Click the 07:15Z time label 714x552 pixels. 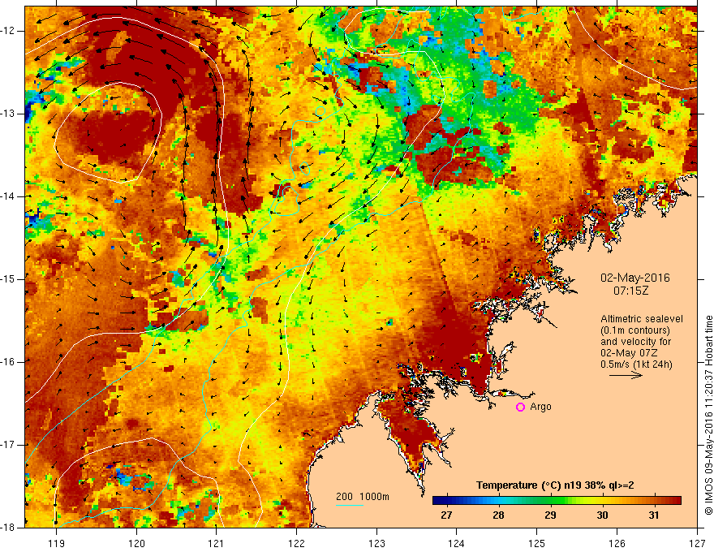[x=630, y=290]
